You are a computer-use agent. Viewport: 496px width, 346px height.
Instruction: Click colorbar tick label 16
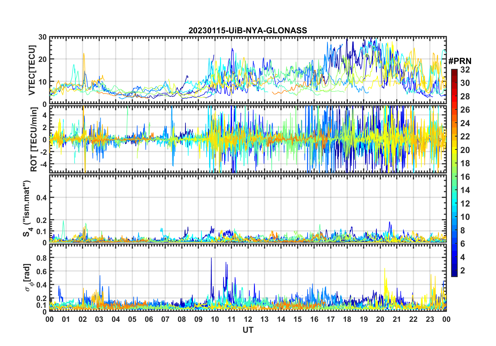(465, 177)
